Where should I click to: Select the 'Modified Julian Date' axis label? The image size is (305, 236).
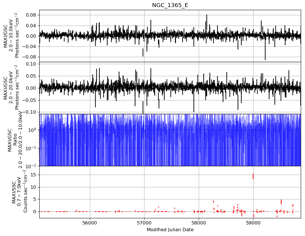point(170,230)
